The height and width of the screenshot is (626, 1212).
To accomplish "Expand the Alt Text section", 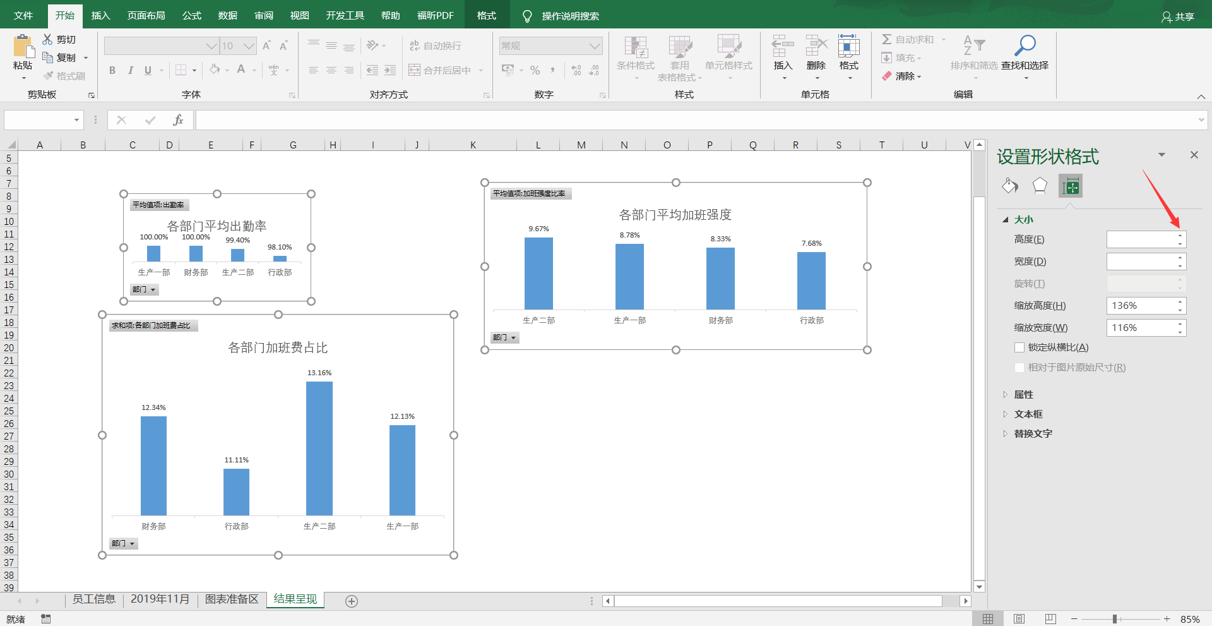I will 1006,434.
